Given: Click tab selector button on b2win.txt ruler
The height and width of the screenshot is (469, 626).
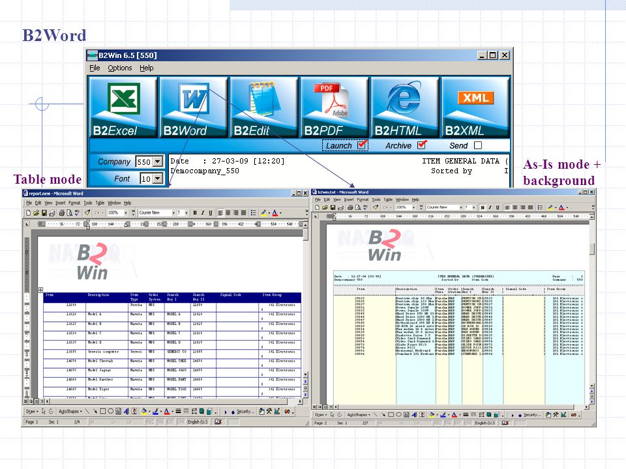Looking at the screenshot, I should click(x=316, y=216).
